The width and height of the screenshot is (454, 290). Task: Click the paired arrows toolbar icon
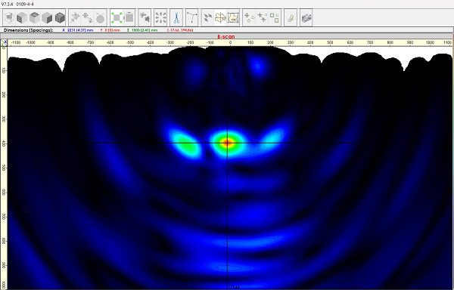coord(208,18)
